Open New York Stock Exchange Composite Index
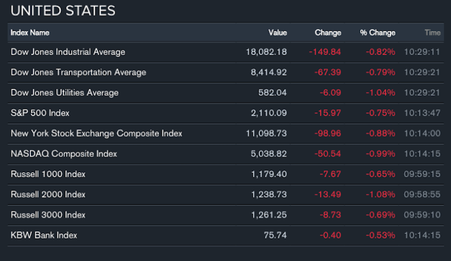451x261 pixels. click(96, 134)
